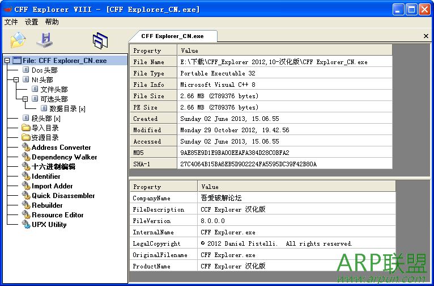Open Quick Disassembler label in the tree
The width and height of the screenshot is (434, 286).
63,196
